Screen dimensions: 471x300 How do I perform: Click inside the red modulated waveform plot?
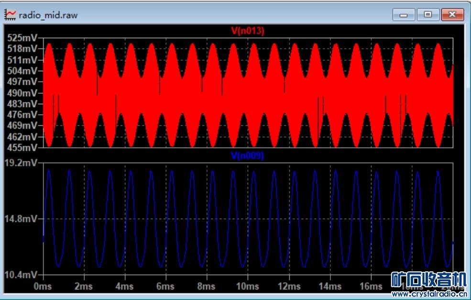point(248,93)
